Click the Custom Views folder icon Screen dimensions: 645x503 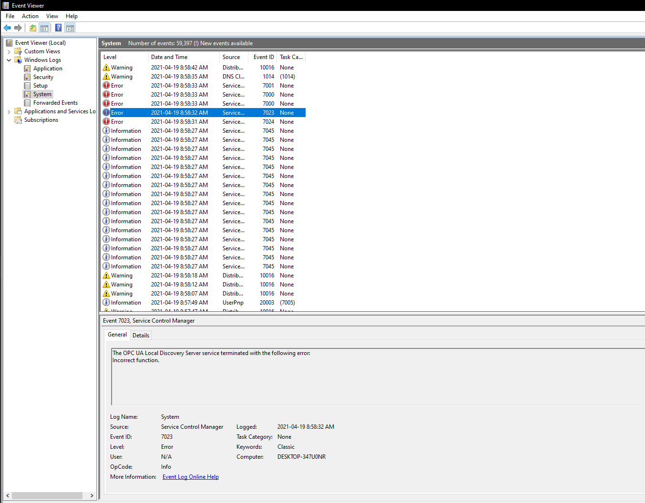tap(18, 51)
